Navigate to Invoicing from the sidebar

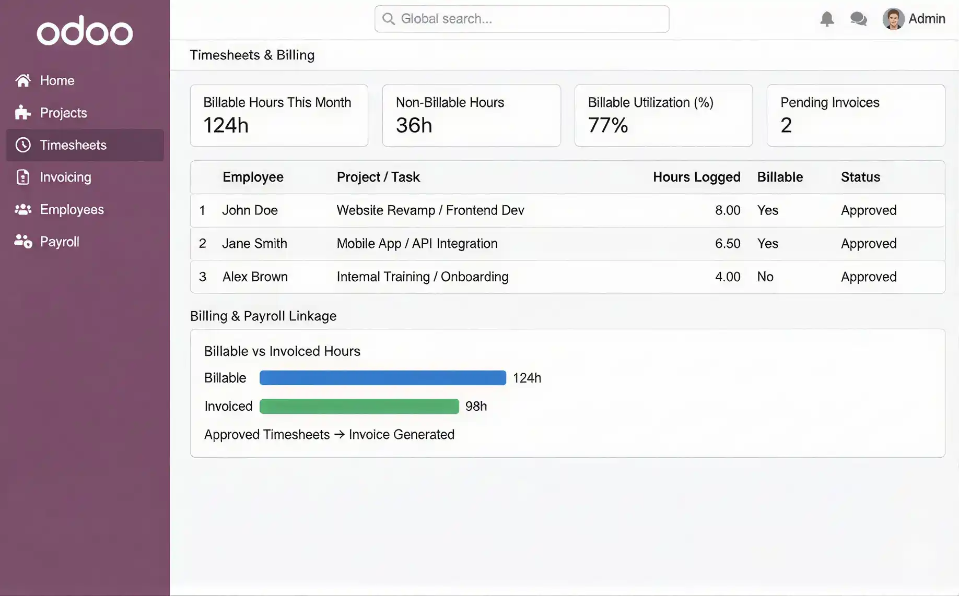[x=65, y=177]
